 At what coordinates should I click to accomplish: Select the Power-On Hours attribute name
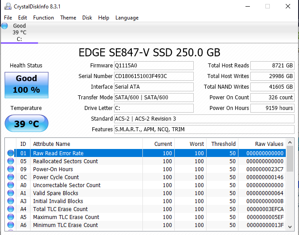53,169
